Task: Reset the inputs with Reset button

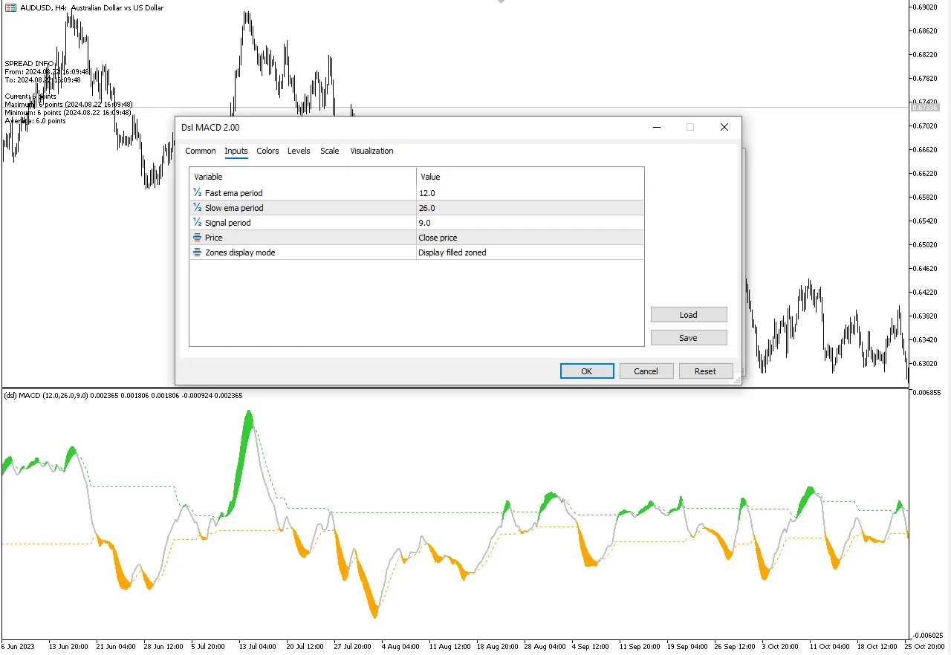Action: tap(705, 371)
